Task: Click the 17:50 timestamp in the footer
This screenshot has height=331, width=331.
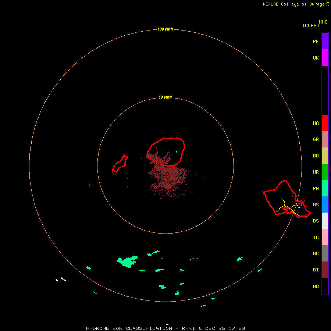Action: [236, 328]
